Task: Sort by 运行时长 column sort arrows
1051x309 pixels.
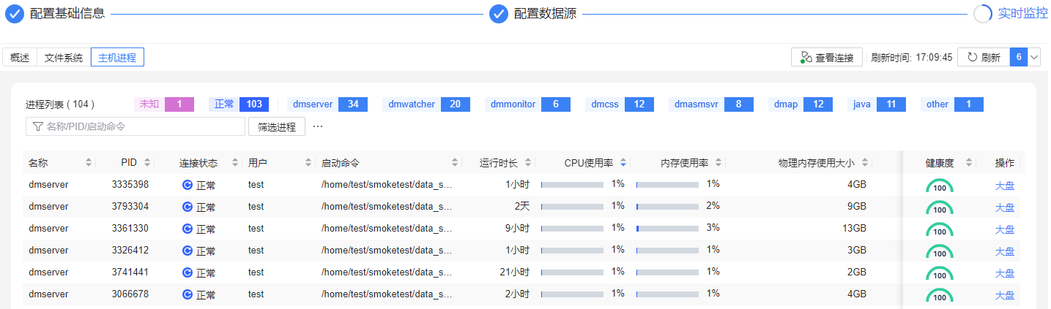Action: 528,162
